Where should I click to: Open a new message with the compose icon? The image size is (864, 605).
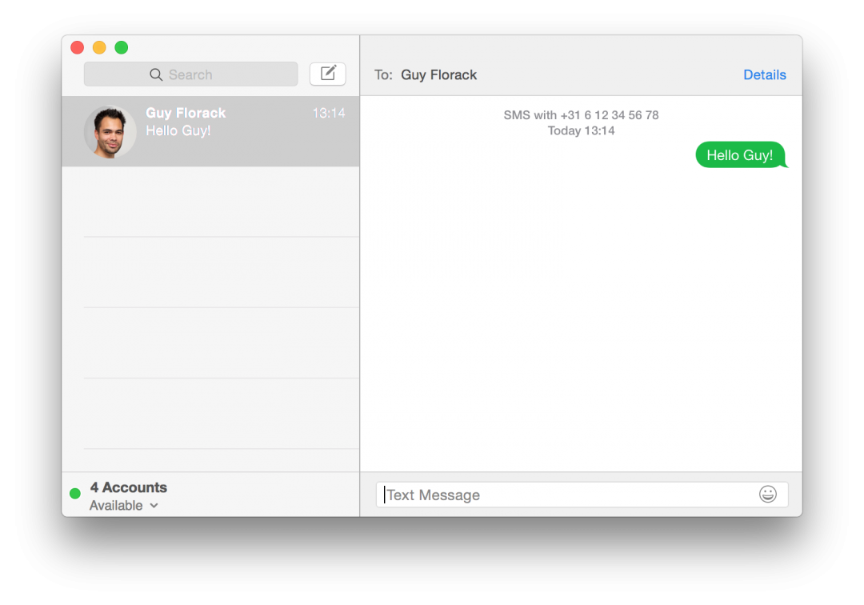327,73
